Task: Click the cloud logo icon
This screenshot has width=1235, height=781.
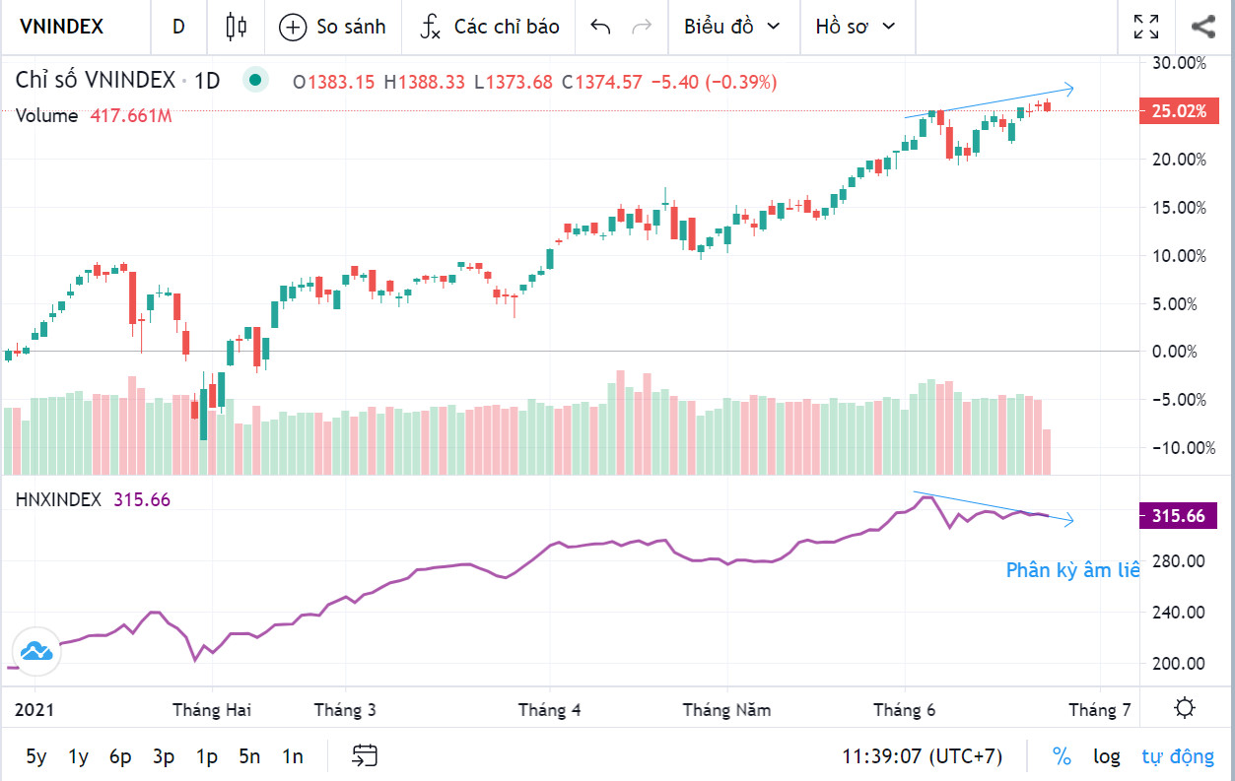Action: pos(35,651)
